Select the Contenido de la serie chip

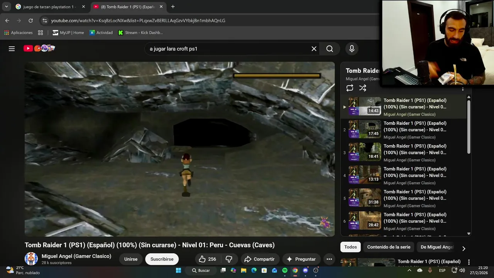389,247
